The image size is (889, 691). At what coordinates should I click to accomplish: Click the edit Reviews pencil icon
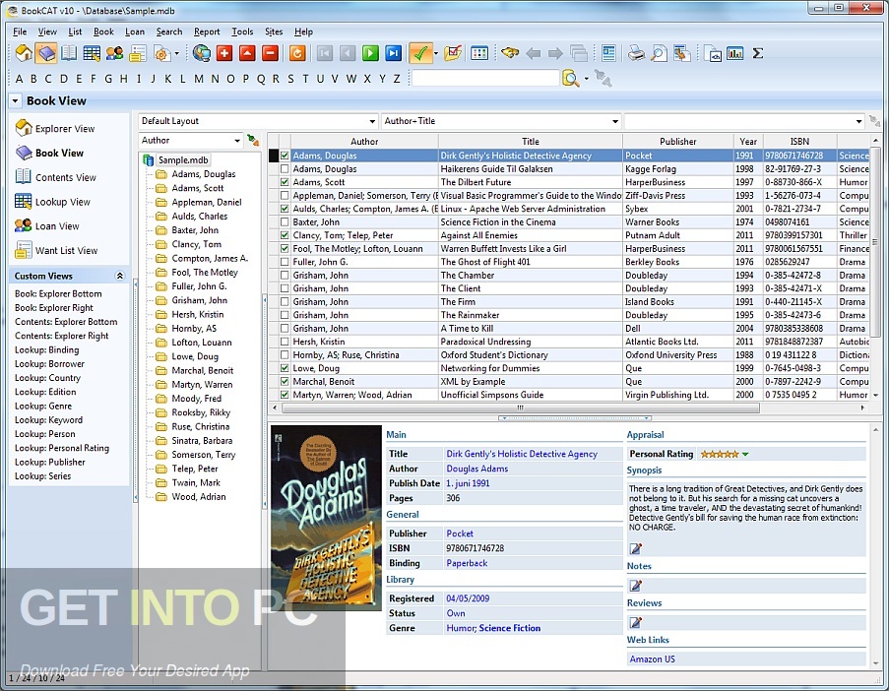pos(636,622)
